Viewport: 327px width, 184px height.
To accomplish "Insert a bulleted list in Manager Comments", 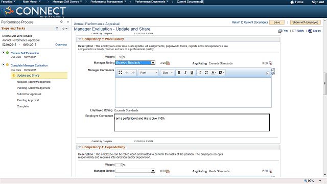I will pyautogui.click(x=206, y=73).
